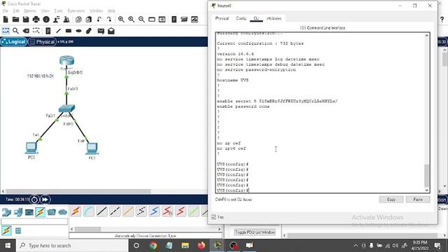
Task: Open Firefox from the taskbar
Action: coord(201,246)
